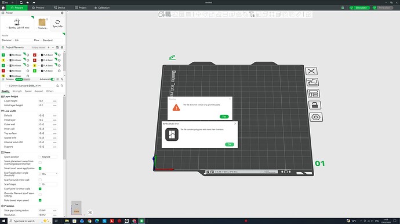Select the Text shape tool in toolbar
Image resolution: width=400 pixels, height=224 pixels.
click(252, 14)
